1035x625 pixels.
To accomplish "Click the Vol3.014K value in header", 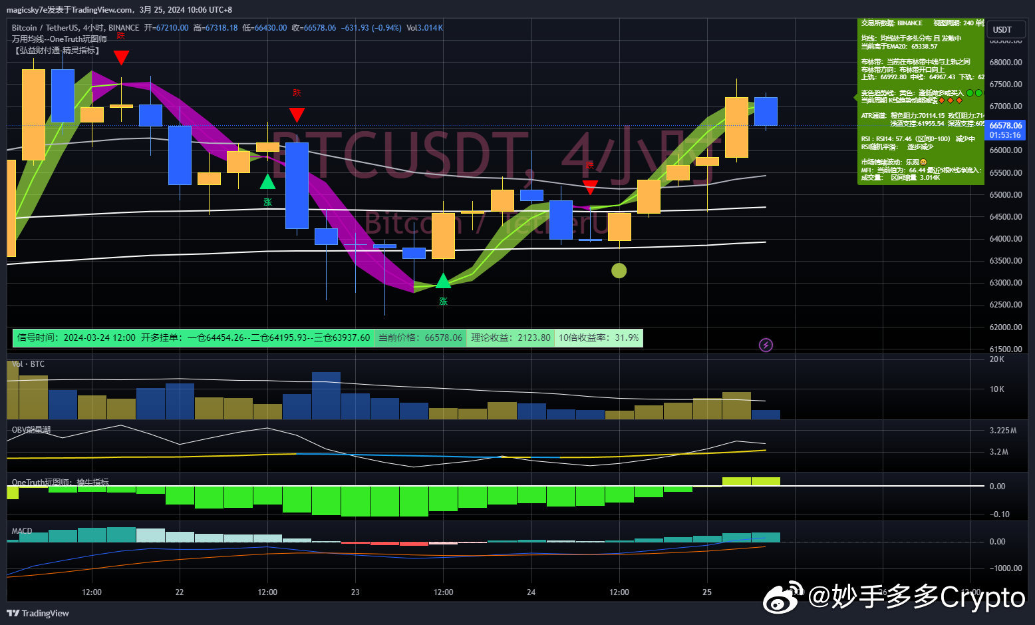I will click(425, 28).
